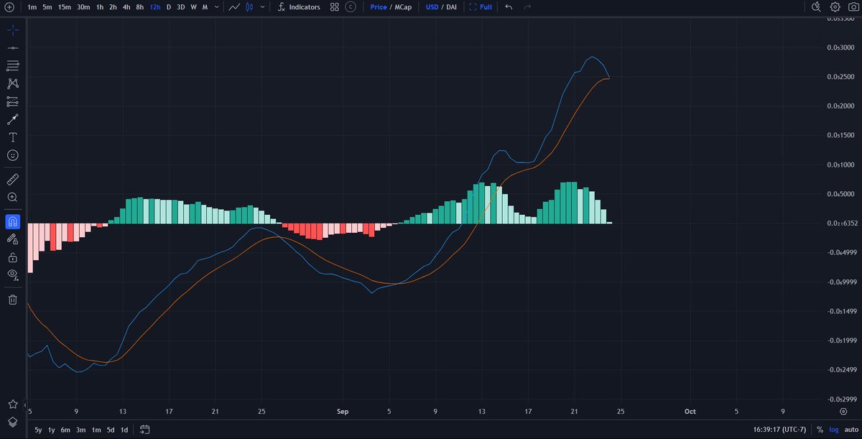Image resolution: width=862 pixels, height=439 pixels.
Task: Select the brush drawing tool
Action: click(13, 119)
